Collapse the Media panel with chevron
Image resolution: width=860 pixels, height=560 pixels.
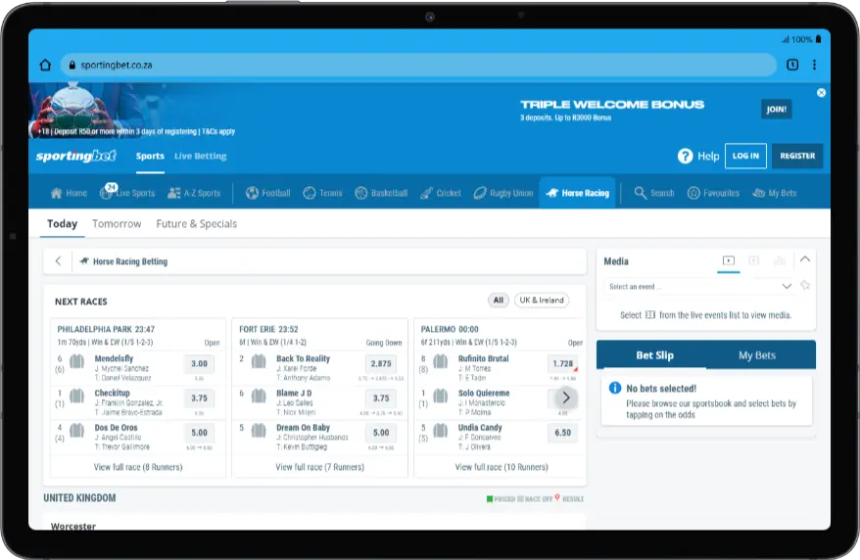[x=805, y=260]
